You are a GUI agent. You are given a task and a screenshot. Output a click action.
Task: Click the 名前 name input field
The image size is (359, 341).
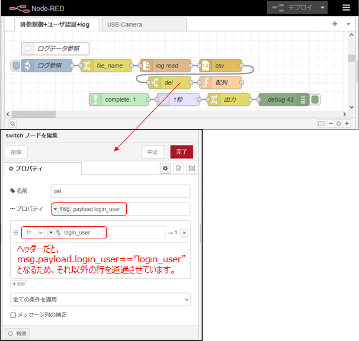pyautogui.click(x=120, y=191)
